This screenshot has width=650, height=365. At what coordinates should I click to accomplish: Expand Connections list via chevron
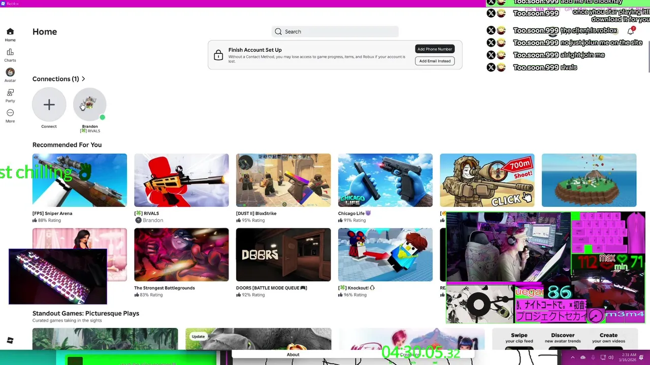[x=83, y=79]
